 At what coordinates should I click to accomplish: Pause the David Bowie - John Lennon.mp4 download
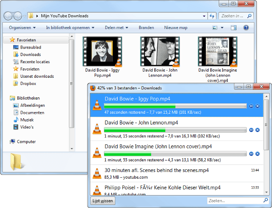coord(251,130)
